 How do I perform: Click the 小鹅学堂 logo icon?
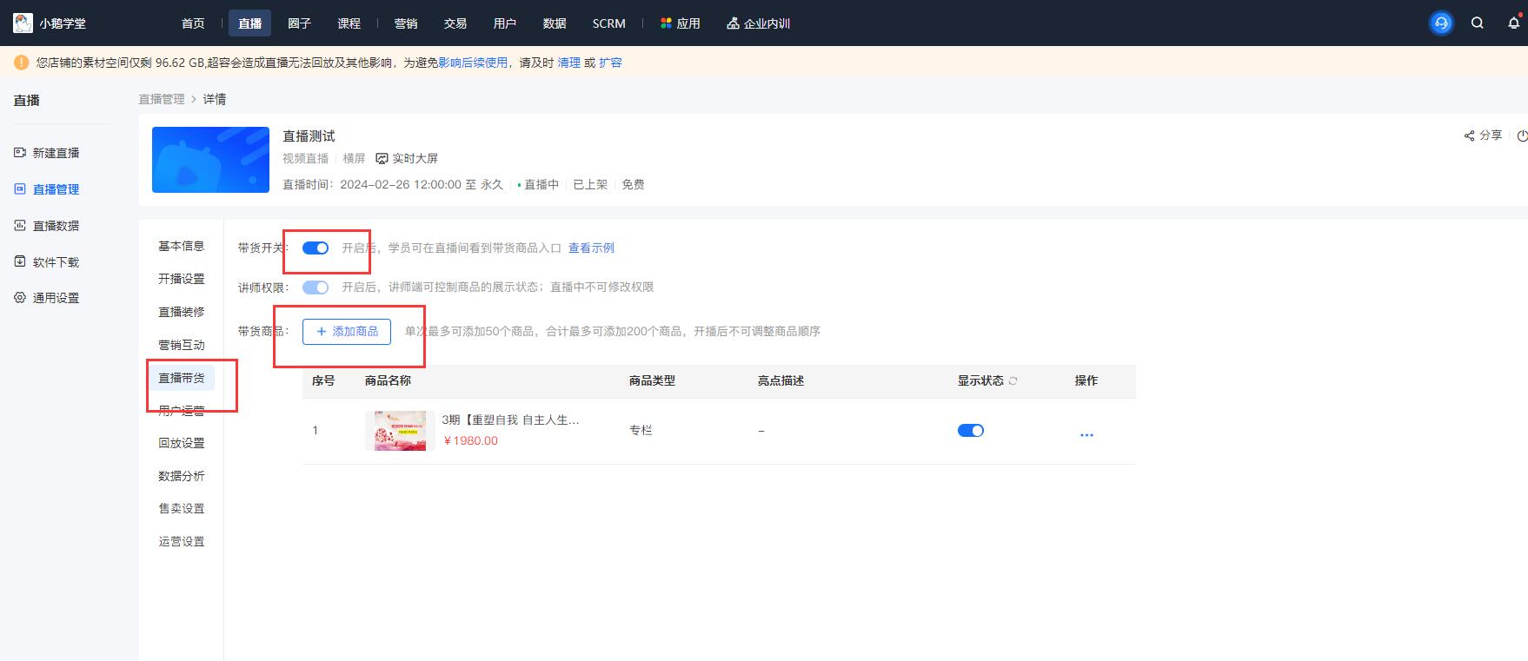tap(23, 23)
